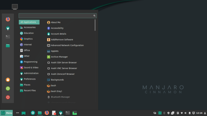Launch Terminal from the menu favorites sidebar
Screen dimensions: 207x116
coord(8,37)
